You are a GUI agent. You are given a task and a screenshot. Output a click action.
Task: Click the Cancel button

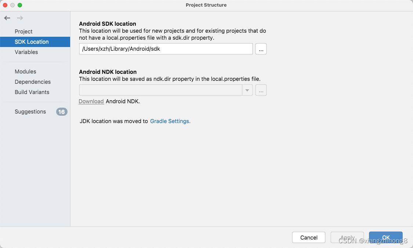coord(309,237)
